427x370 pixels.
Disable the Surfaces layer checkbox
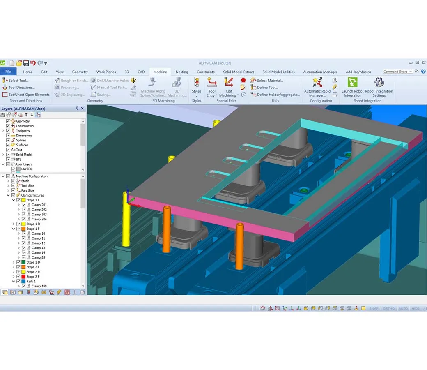tap(8, 145)
